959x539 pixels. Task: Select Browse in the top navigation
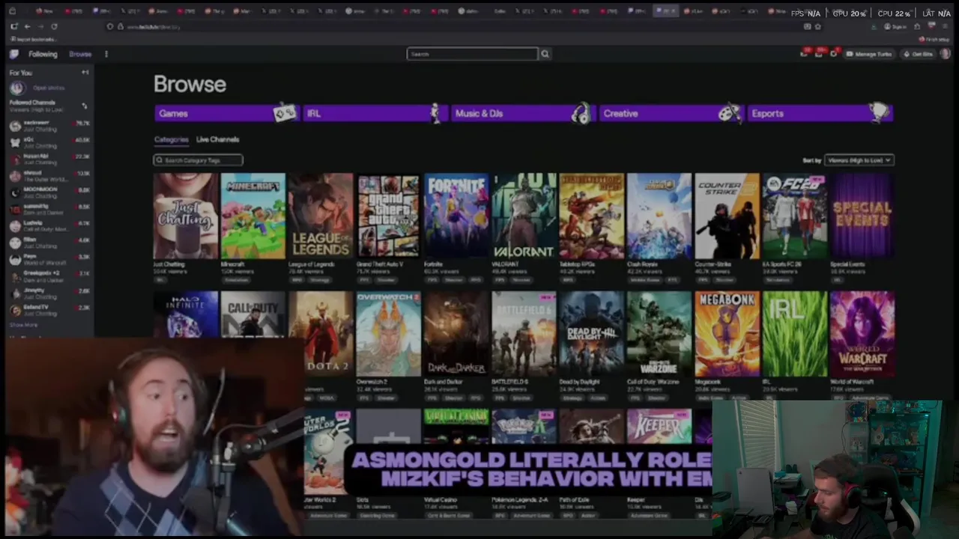click(80, 54)
